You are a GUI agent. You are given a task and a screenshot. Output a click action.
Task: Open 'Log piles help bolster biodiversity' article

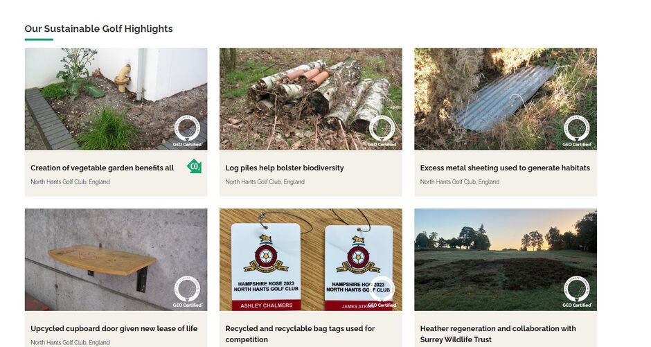click(x=285, y=168)
